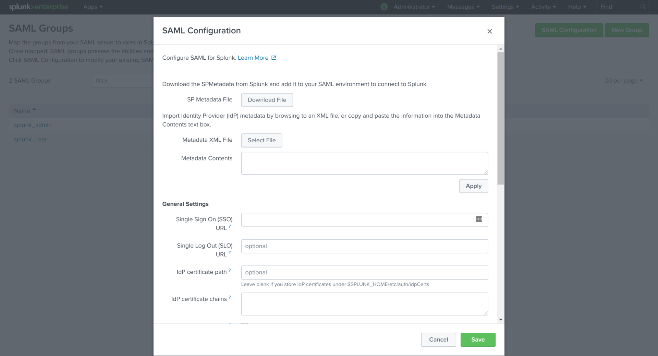Click the help icon beside SSO URL label
The image size is (658, 356).
(x=230, y=226)
